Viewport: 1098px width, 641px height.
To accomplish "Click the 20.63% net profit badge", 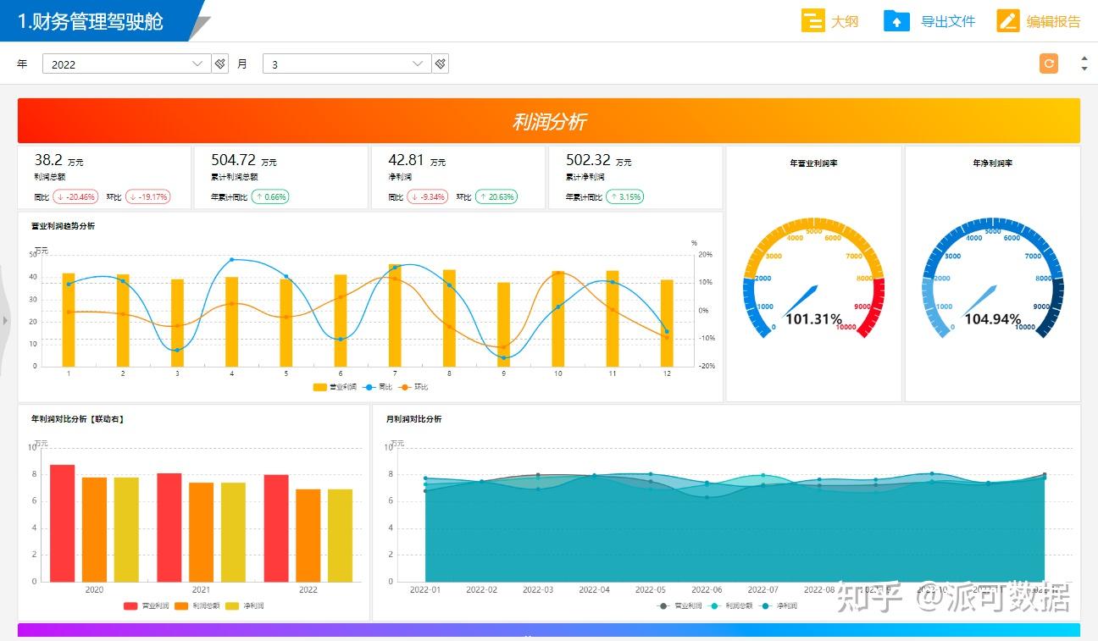I will tap(496, 196).
